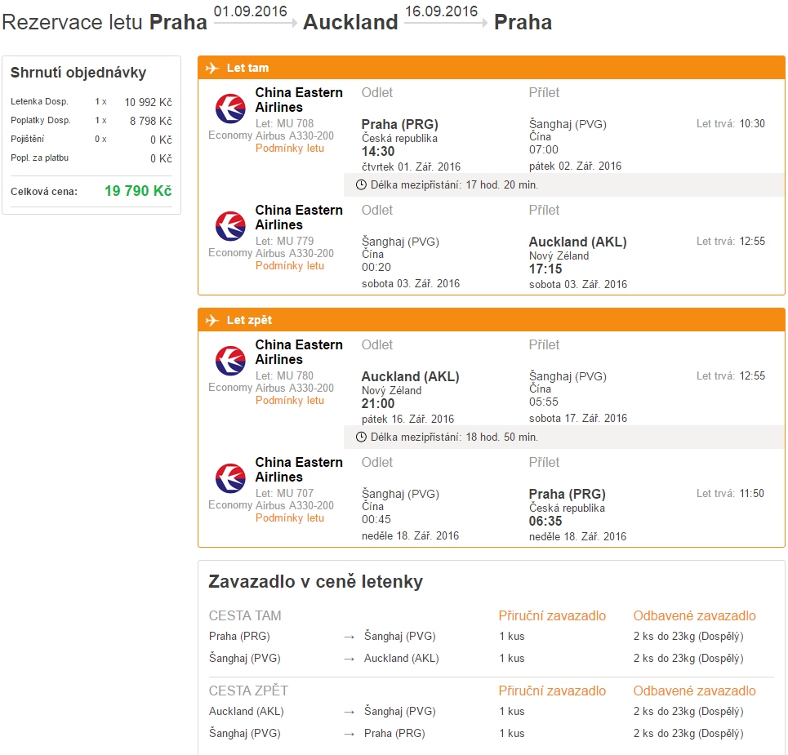Click arrival Praha (PRG) in return flight
This screenshot has height=755, width=788.
point(568,494)
